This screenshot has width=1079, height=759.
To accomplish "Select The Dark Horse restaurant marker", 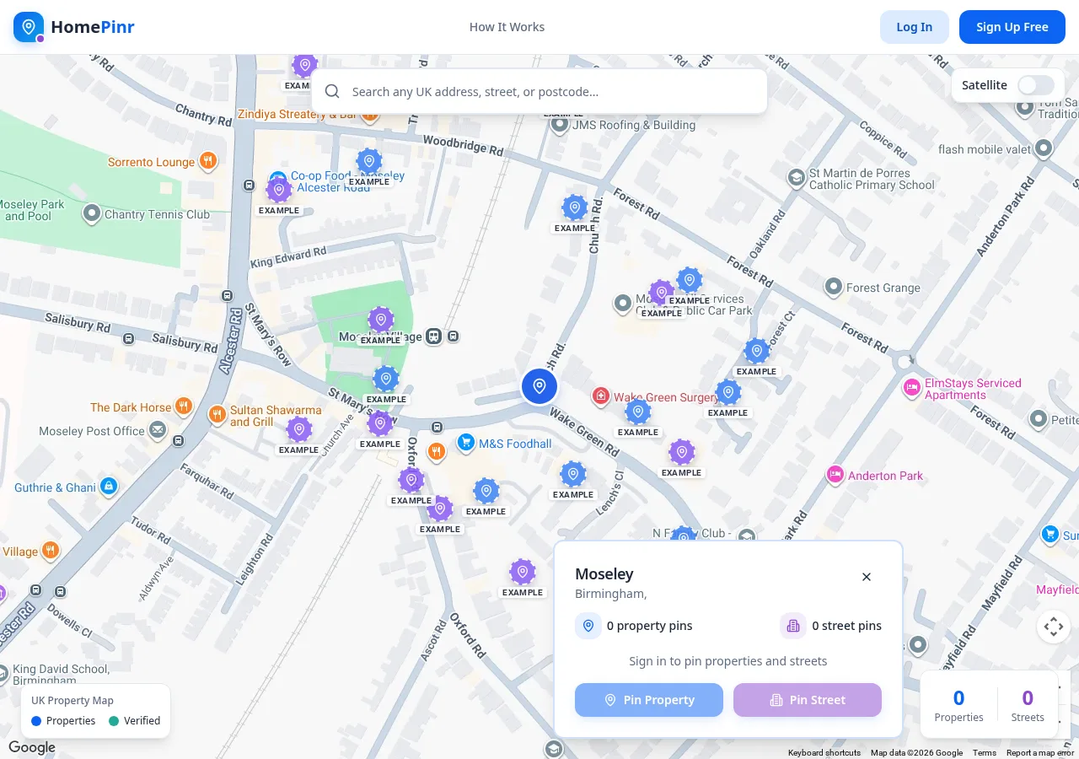I will (x=184, y=407).
